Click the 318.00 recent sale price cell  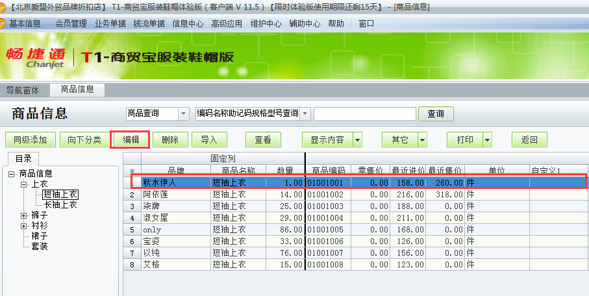pyautogui.click(x=445, y=195)
